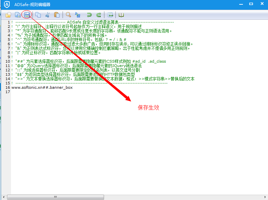Click line 14 comment about ">>" text replacement
The width and height of the screenshot is (268, 200).
point(103,79)
